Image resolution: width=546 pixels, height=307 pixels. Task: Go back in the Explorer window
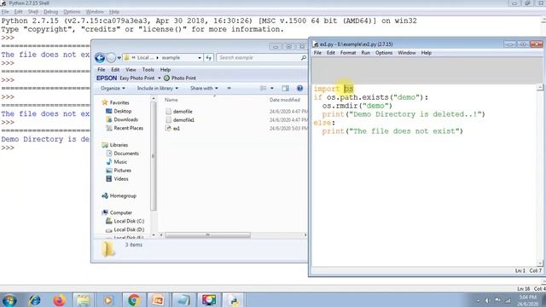coord(100,58)
